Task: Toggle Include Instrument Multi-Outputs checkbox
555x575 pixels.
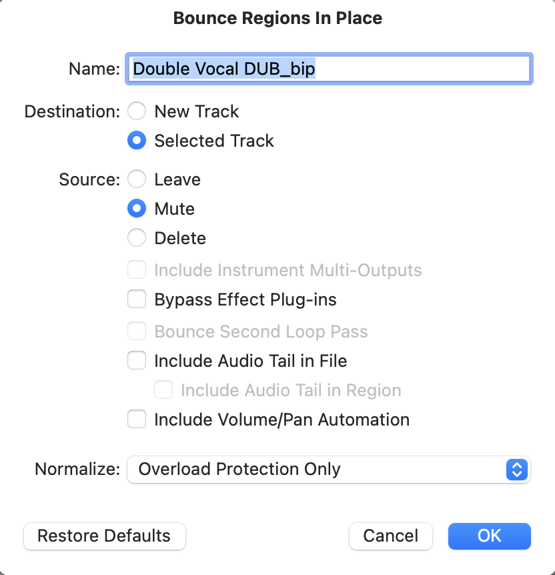Action: [x=137, y=270]
